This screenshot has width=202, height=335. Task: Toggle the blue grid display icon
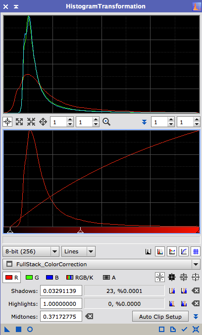tap(196, 251)
